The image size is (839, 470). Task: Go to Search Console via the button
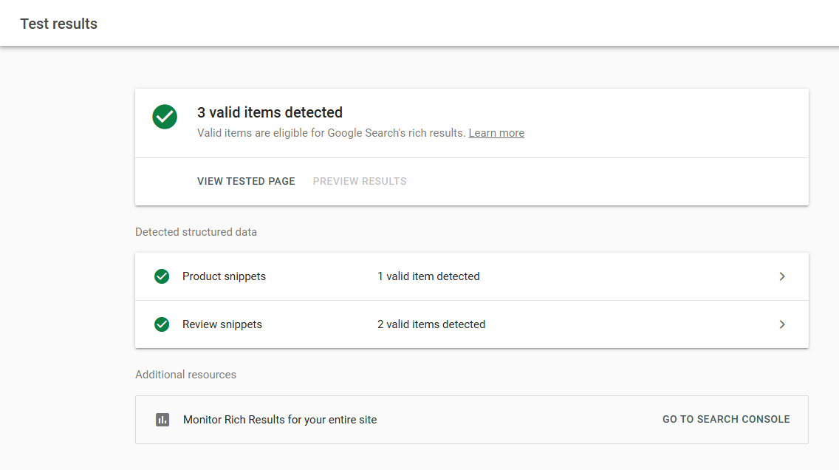726,419
